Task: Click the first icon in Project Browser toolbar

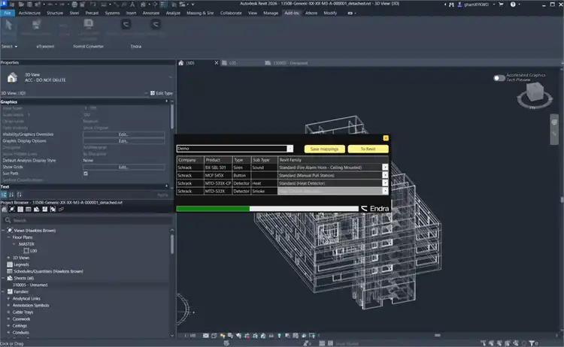Action: [x=5, y=209]
